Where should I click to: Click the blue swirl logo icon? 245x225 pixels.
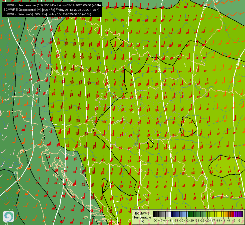[9, 216]
